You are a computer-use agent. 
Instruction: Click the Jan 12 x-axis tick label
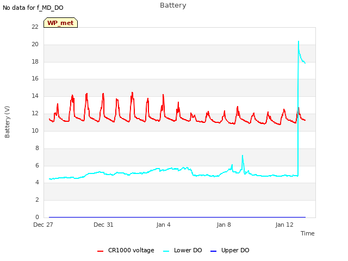[284, 225]
